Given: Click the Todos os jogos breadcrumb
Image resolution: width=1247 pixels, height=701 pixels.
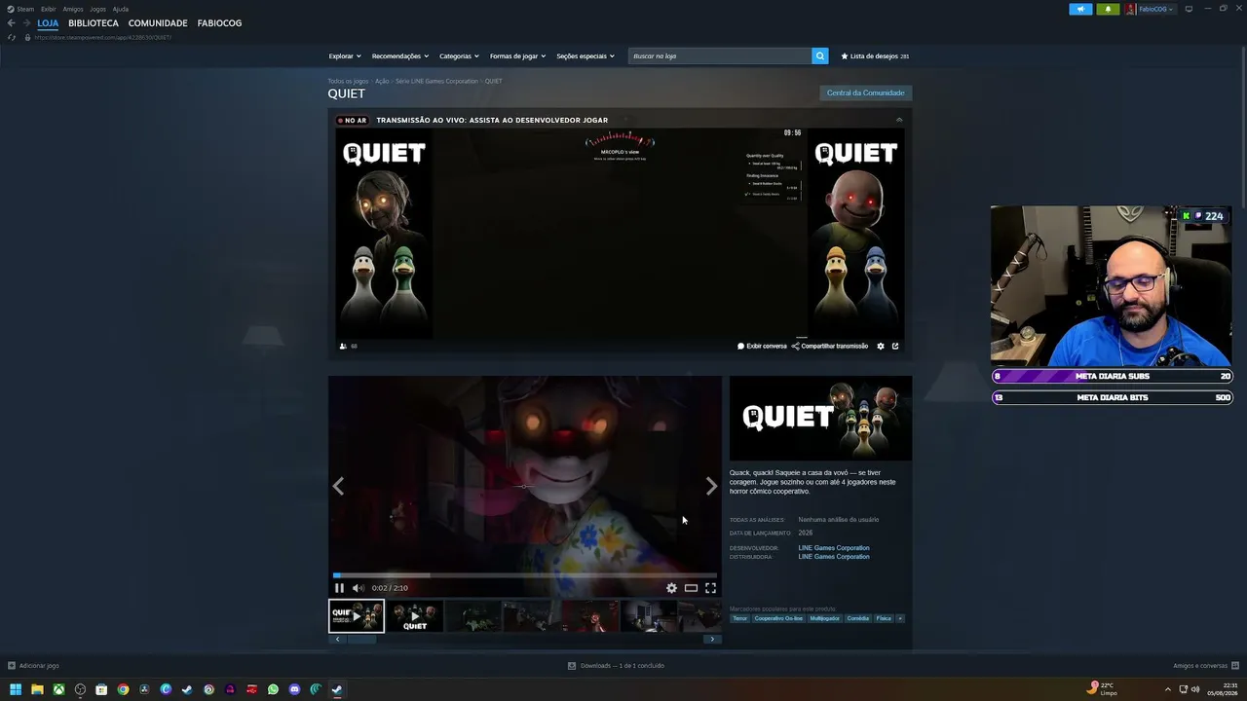Looking at the screenshot, I should coord(348,82).
